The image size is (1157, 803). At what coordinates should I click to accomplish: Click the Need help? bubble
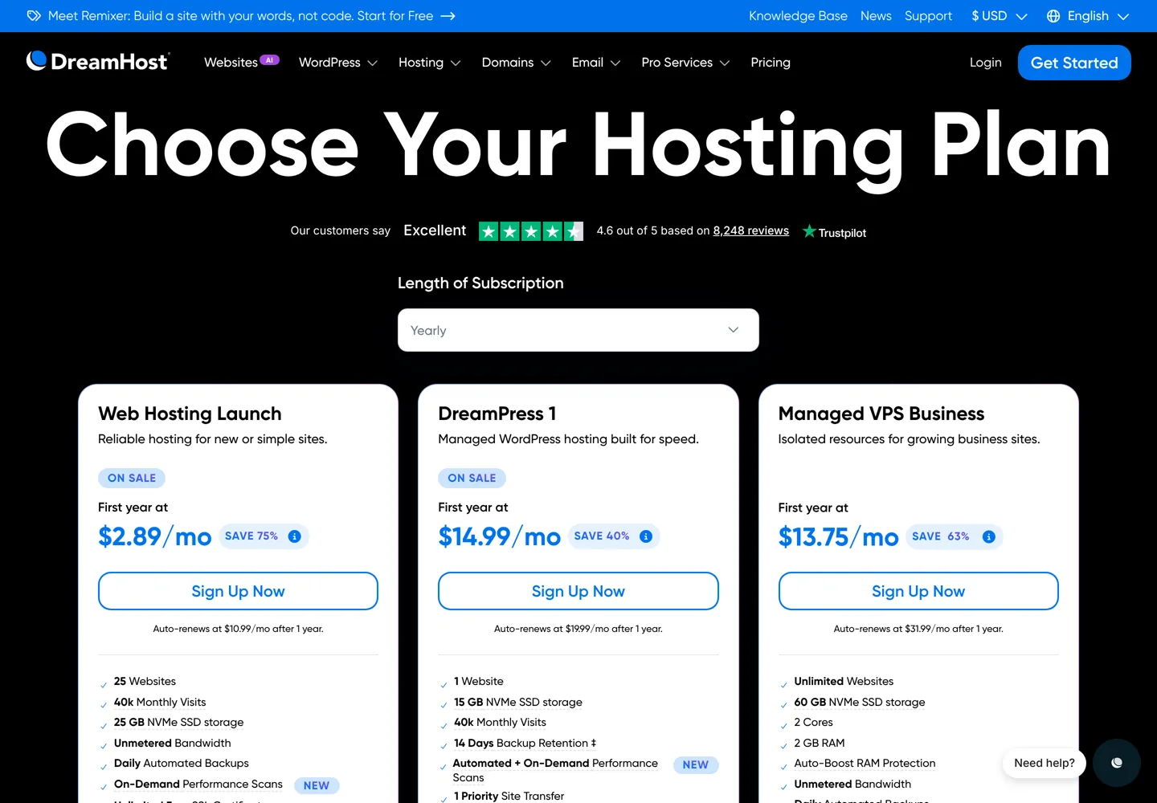(x=1045, y=763)
